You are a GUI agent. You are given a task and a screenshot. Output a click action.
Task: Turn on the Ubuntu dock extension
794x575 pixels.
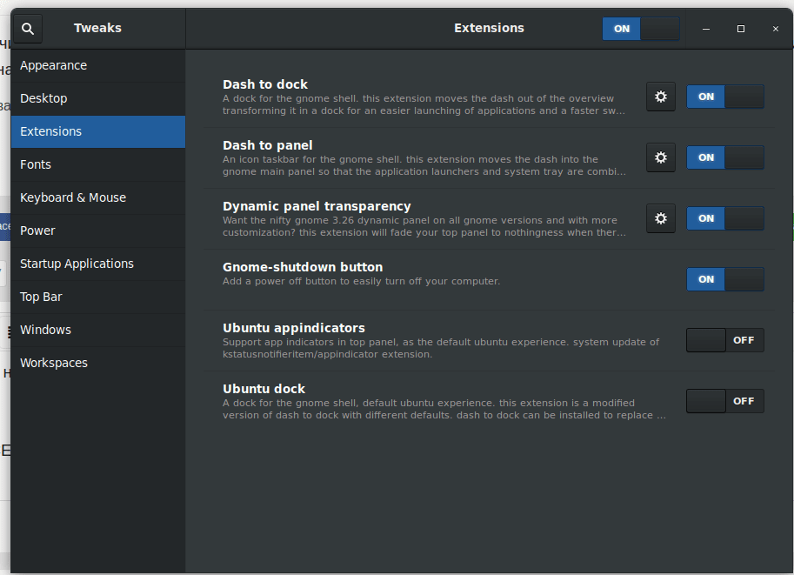[725, 401]
